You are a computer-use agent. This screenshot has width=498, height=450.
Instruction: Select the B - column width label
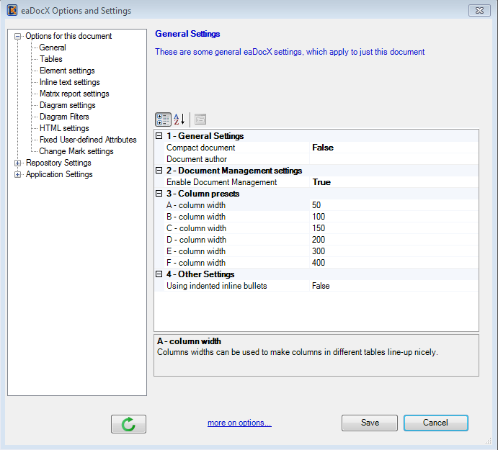[x=196, y=217]
